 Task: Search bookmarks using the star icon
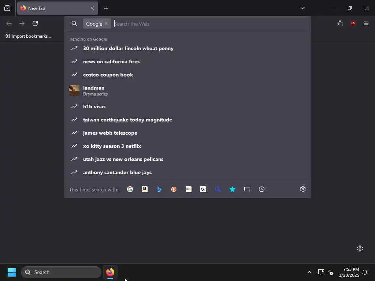tap(233, 189)
